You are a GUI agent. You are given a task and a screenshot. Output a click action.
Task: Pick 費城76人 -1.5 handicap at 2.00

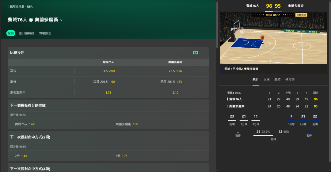tap(108, 71)
